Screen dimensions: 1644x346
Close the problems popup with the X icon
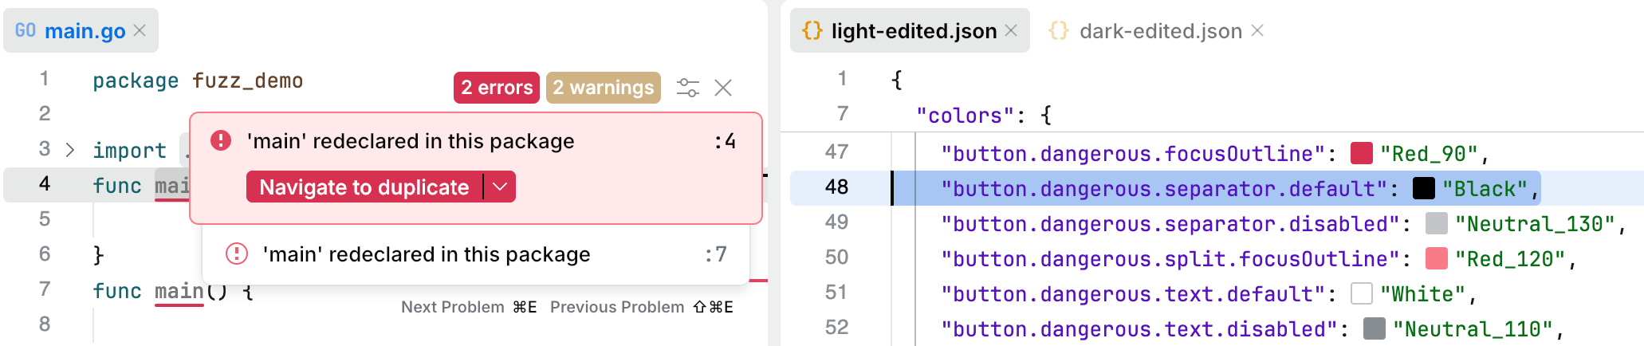pyautogui.click(x=723, y=88)
